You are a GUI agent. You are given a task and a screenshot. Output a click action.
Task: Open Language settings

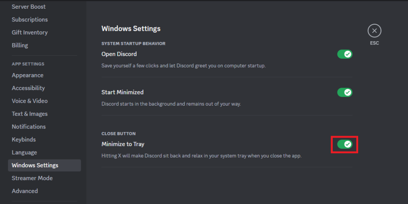tap(24, 152)
